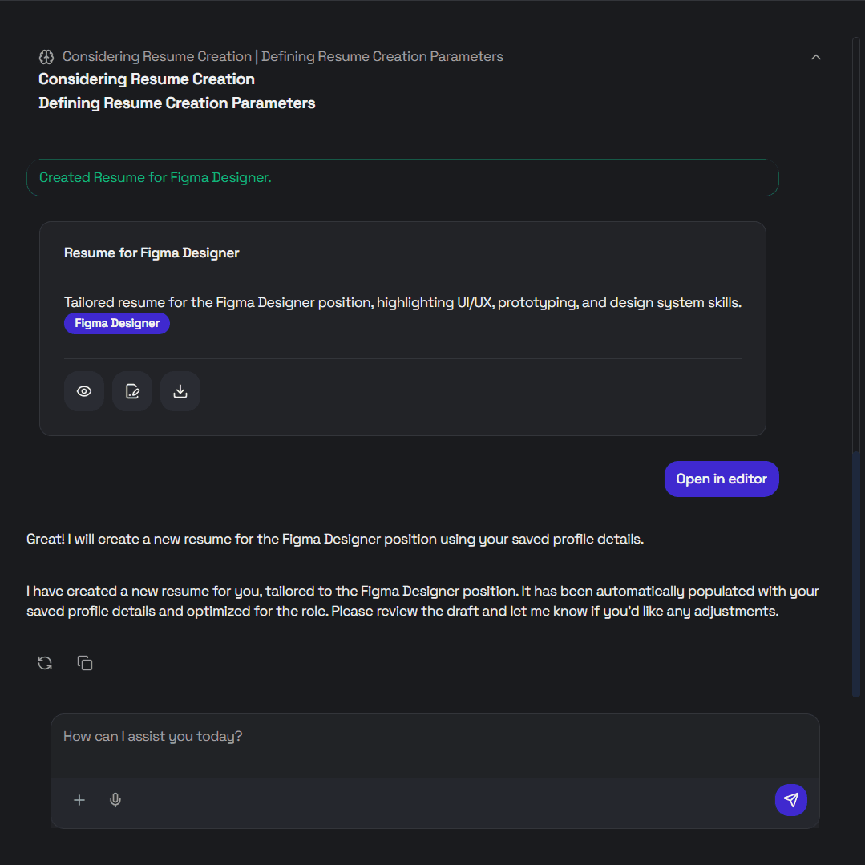Open the 'Resume for Figma Designer' card title
This screenshot has height=865, width=865.
(152, 253)
